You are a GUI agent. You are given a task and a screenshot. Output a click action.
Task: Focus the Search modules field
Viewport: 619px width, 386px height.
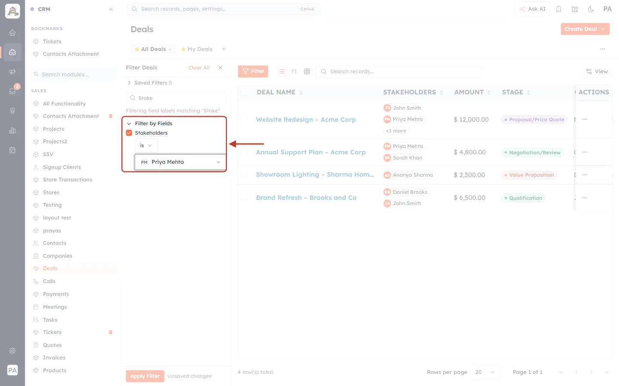(73, 75)
